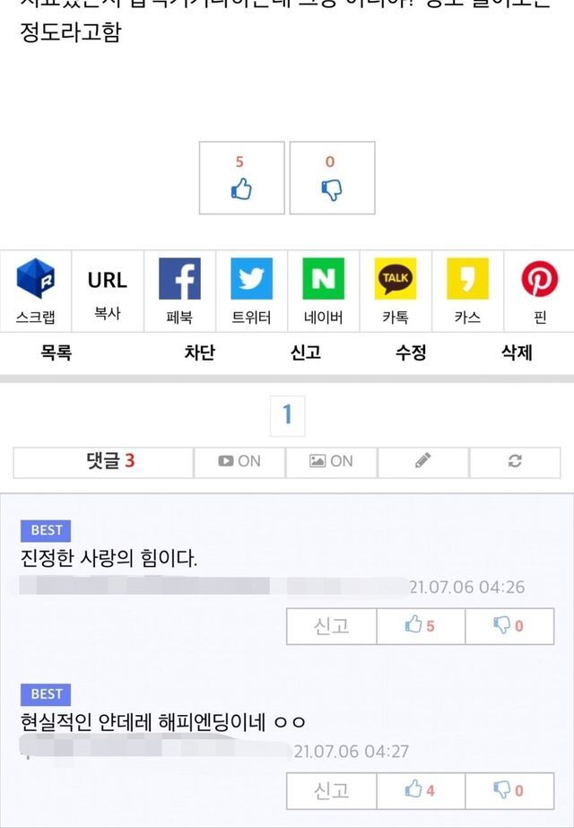Share to Facebook with 페북 icon
This screenshot has width=574, height=828.
179,291
